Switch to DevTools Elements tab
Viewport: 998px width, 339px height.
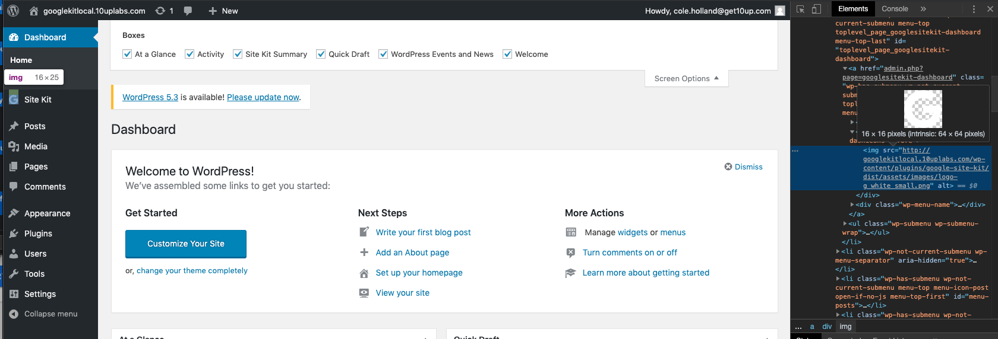pyautogui.click(x=853, y=9)
